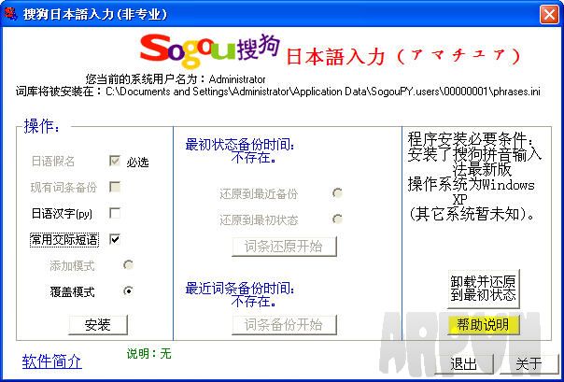The width and height of the screenshot is (564, 382).
Task: Start backup with 词条备份开始 button
Action: coord(284,325)
